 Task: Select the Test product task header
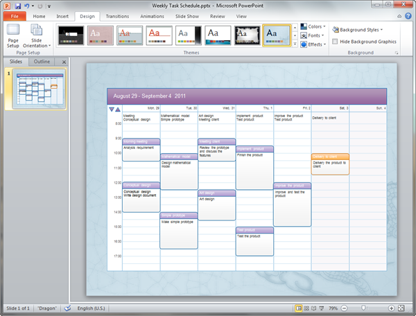pyautogui.click(x=254, y=230)
